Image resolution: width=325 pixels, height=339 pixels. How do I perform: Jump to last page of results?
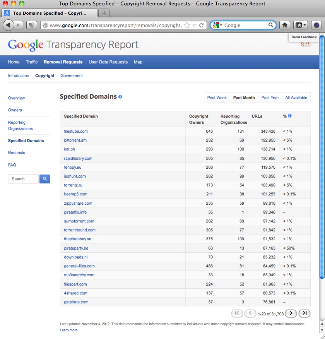[x=304, y=313]
